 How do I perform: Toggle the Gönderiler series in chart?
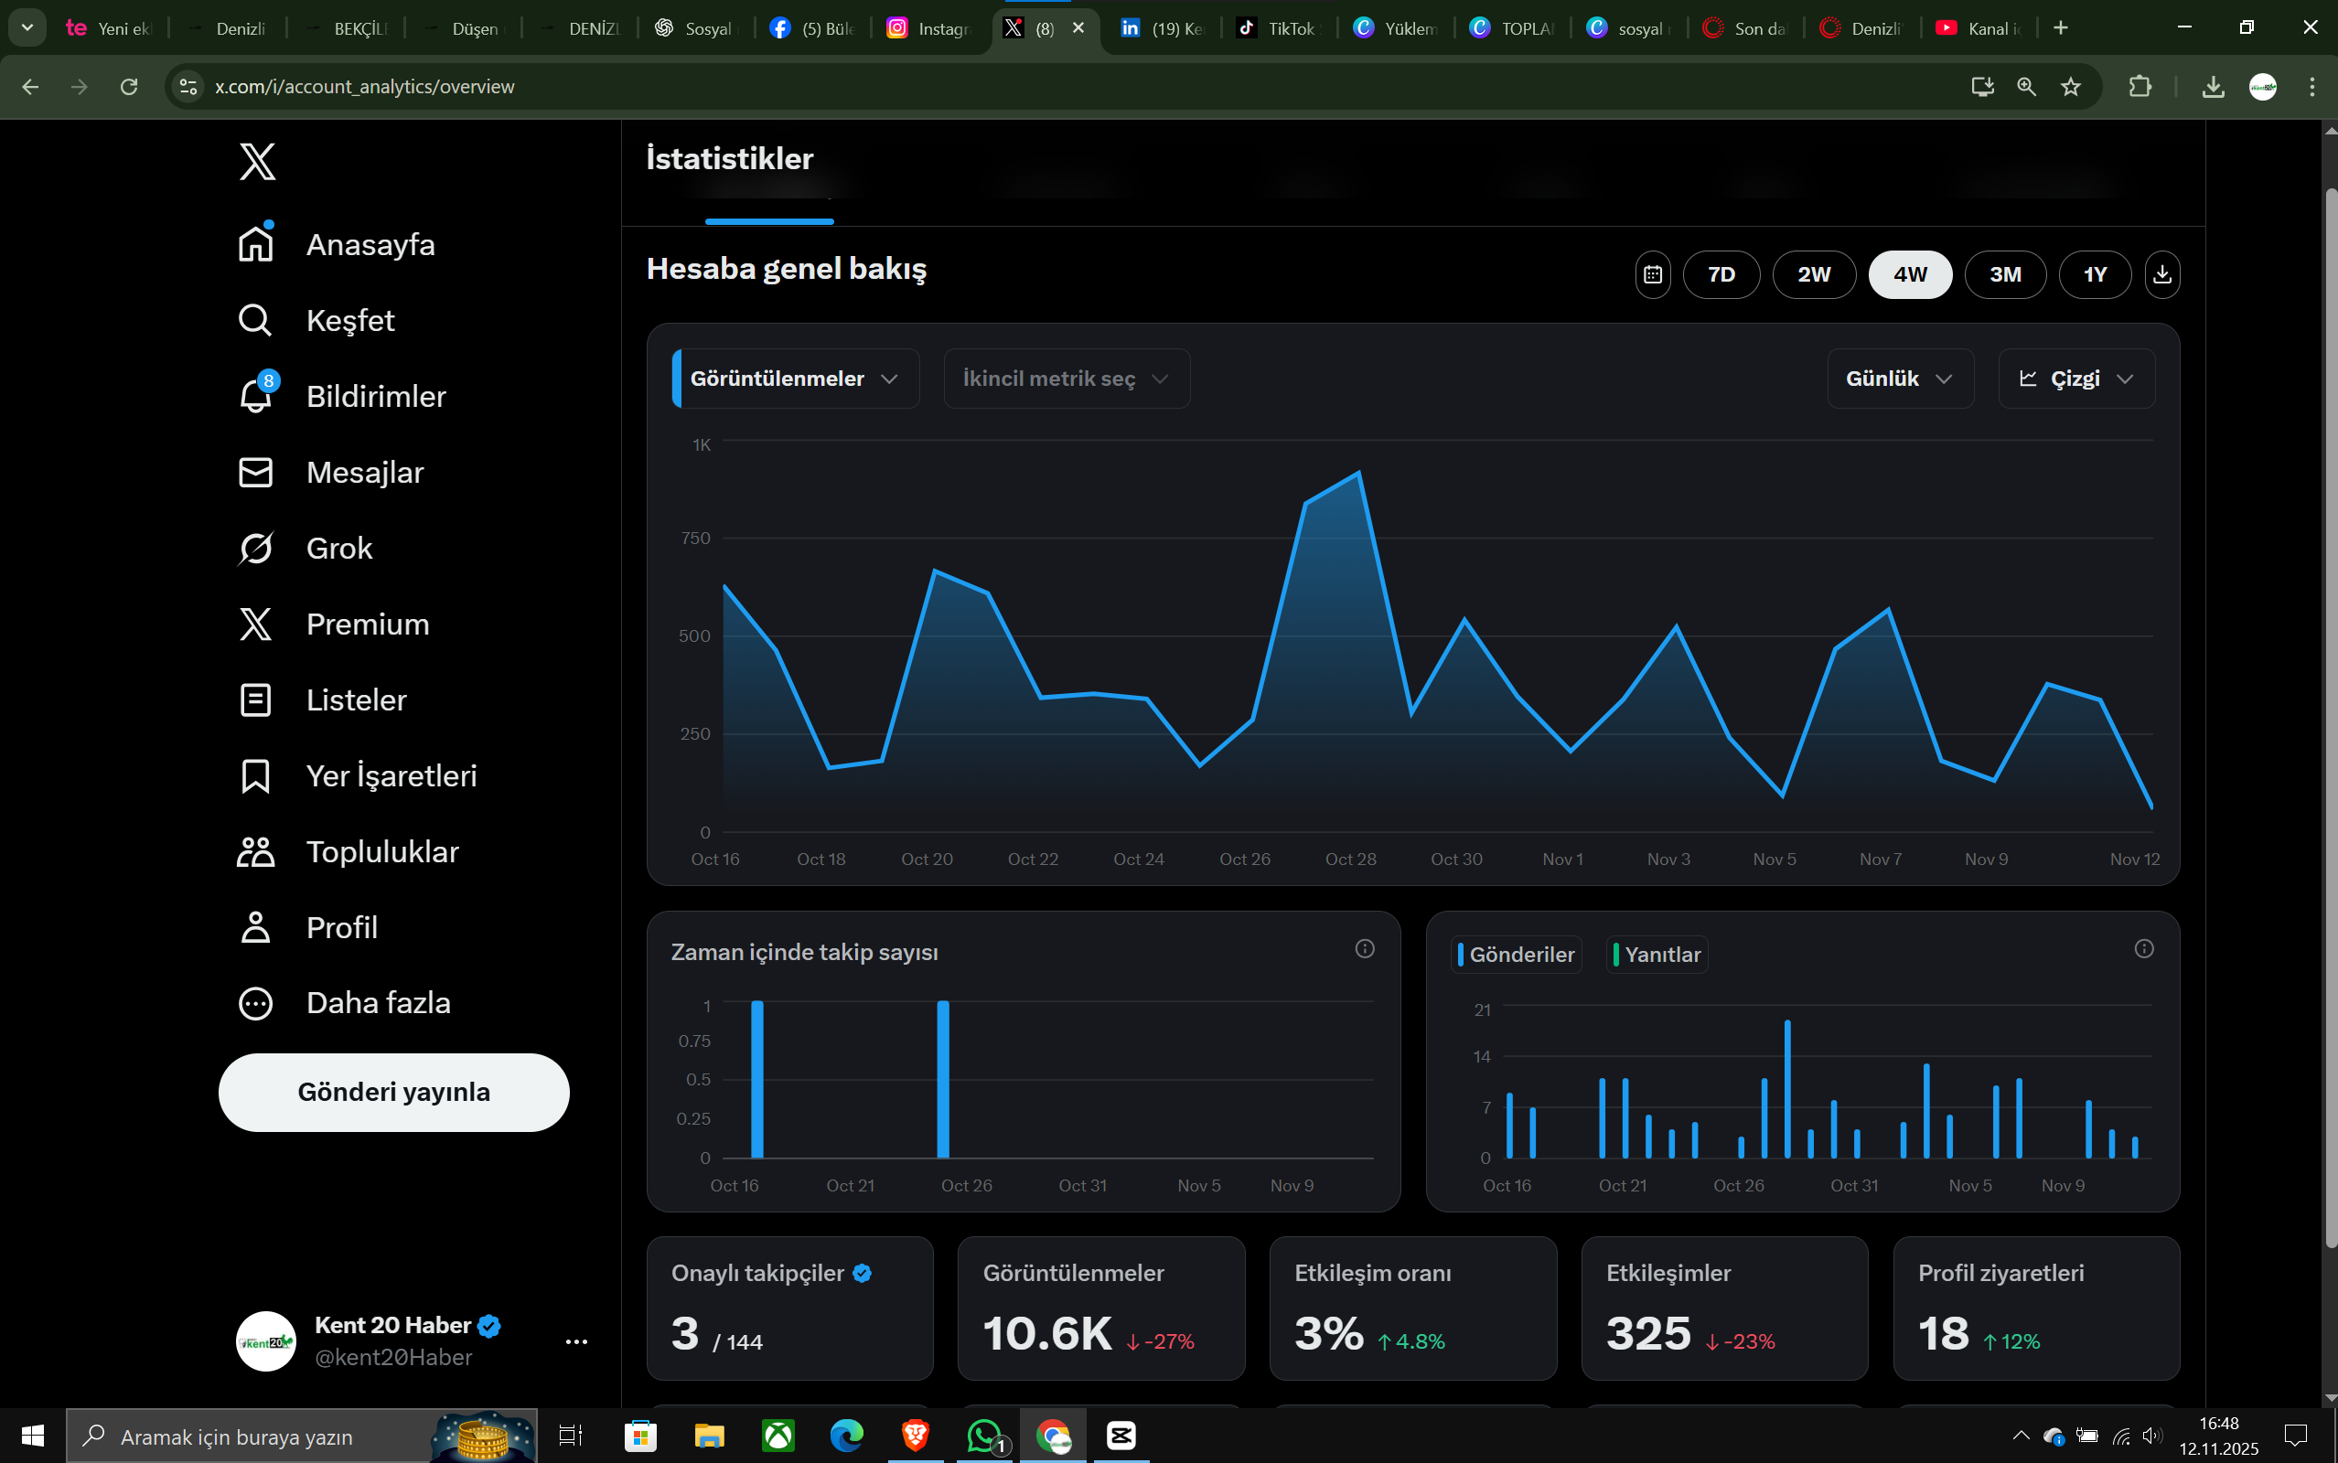pos(1517,954)
